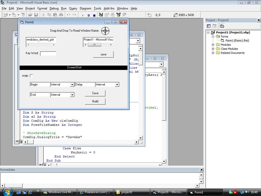Click Add Standard EXE Project toolbar icon
Viewport: 261px width, 196px height.
point(6,15)
